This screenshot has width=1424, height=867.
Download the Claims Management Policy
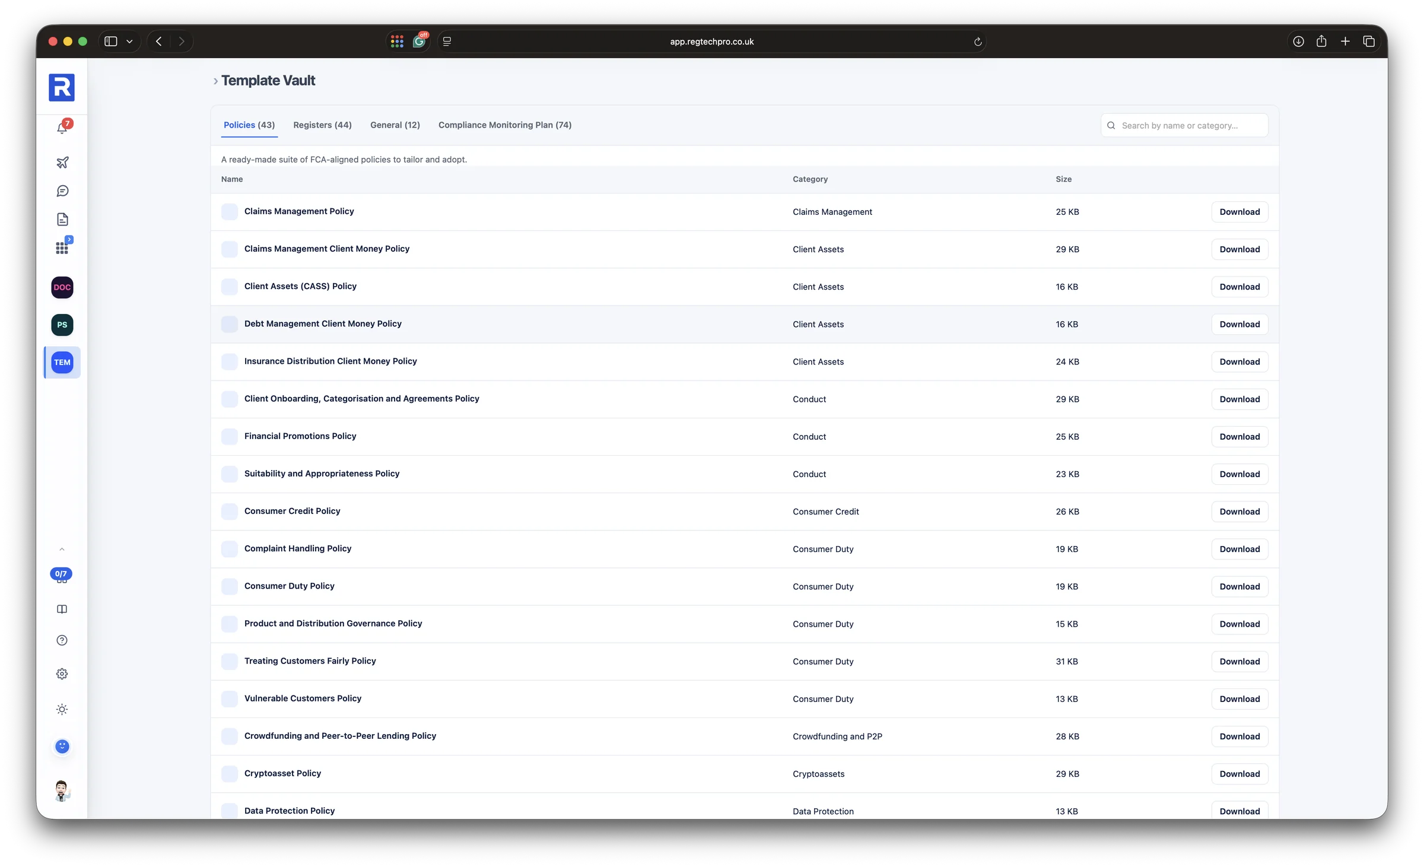(x=1239, y=212)
